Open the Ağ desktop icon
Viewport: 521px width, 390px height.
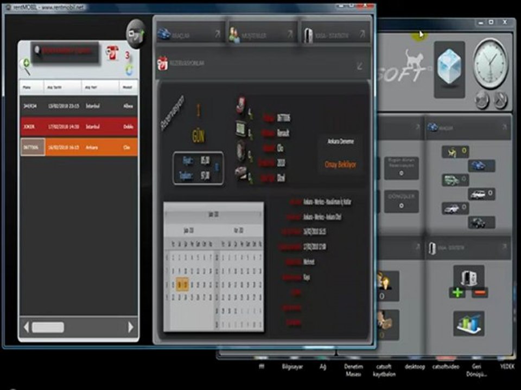tap(322, 367)
